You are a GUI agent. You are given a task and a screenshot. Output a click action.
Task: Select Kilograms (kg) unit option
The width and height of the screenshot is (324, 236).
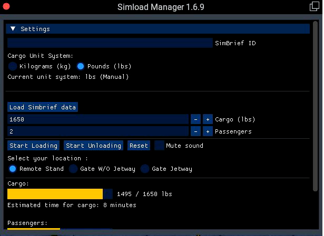pyautogui.click(x=13, y=66)
